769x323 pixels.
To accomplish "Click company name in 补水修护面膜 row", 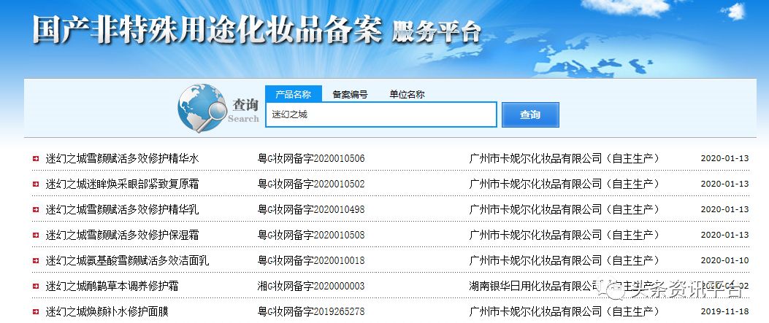I will [x=565, y=311].
